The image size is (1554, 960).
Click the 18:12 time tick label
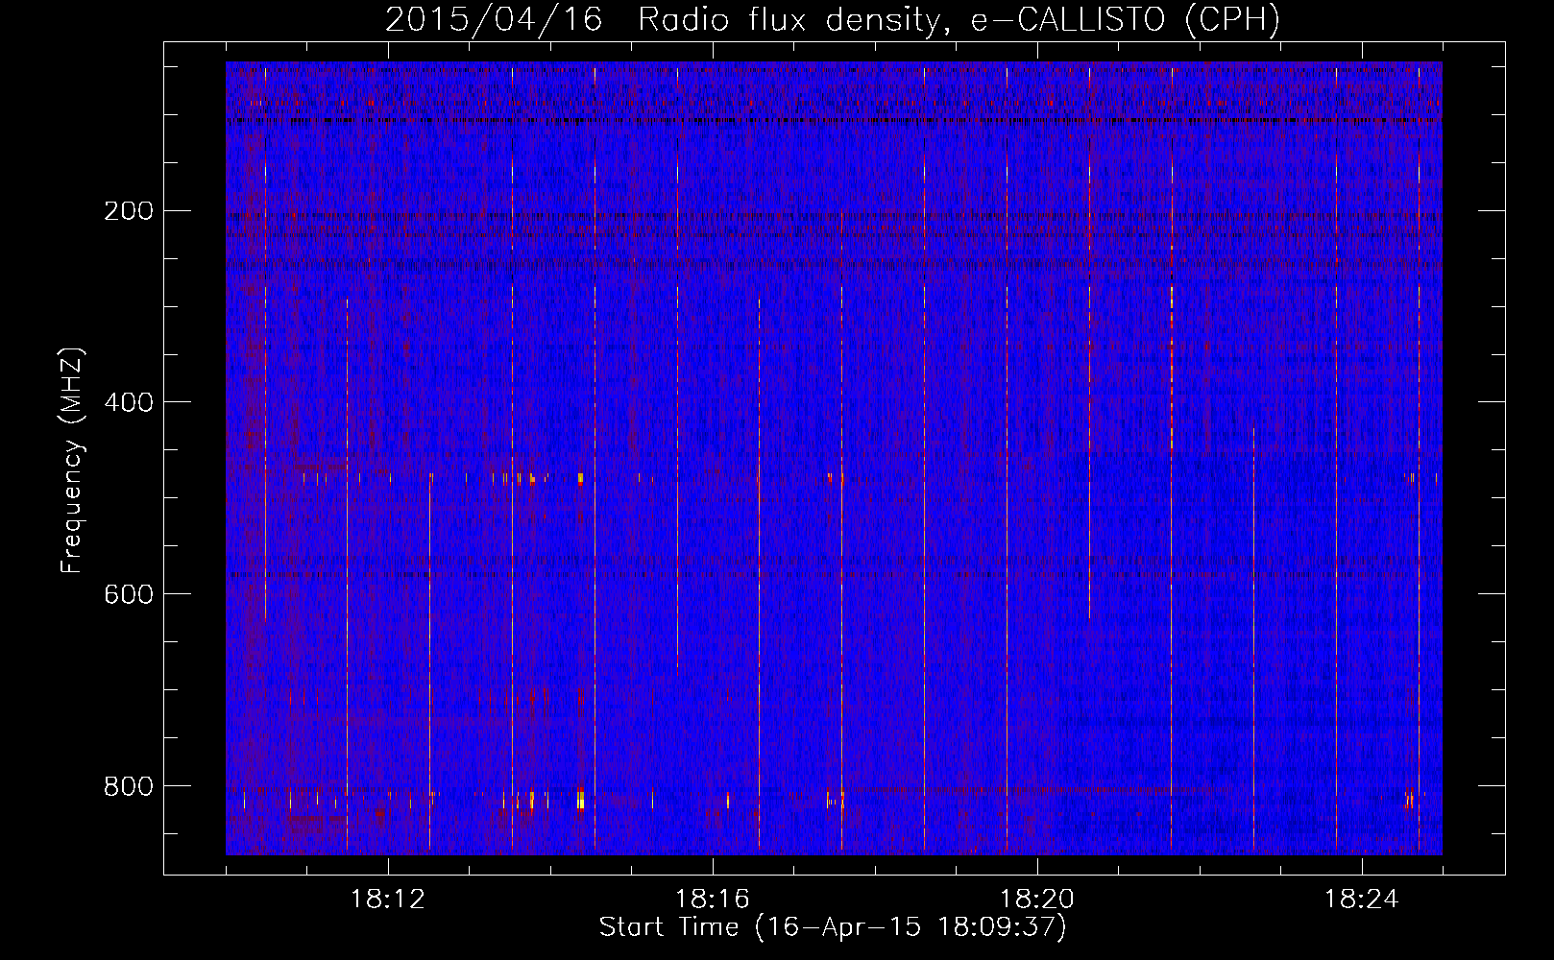pos(388,900)
